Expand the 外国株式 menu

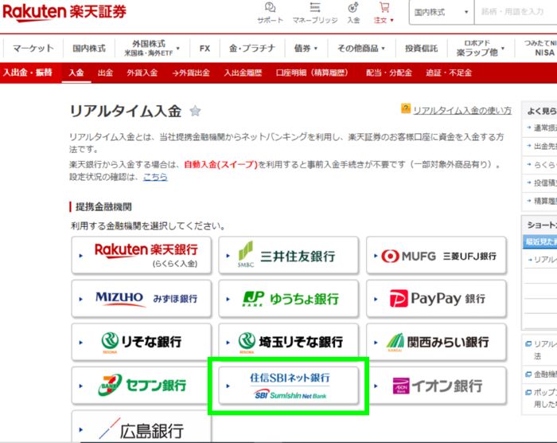tap(152, 48)
